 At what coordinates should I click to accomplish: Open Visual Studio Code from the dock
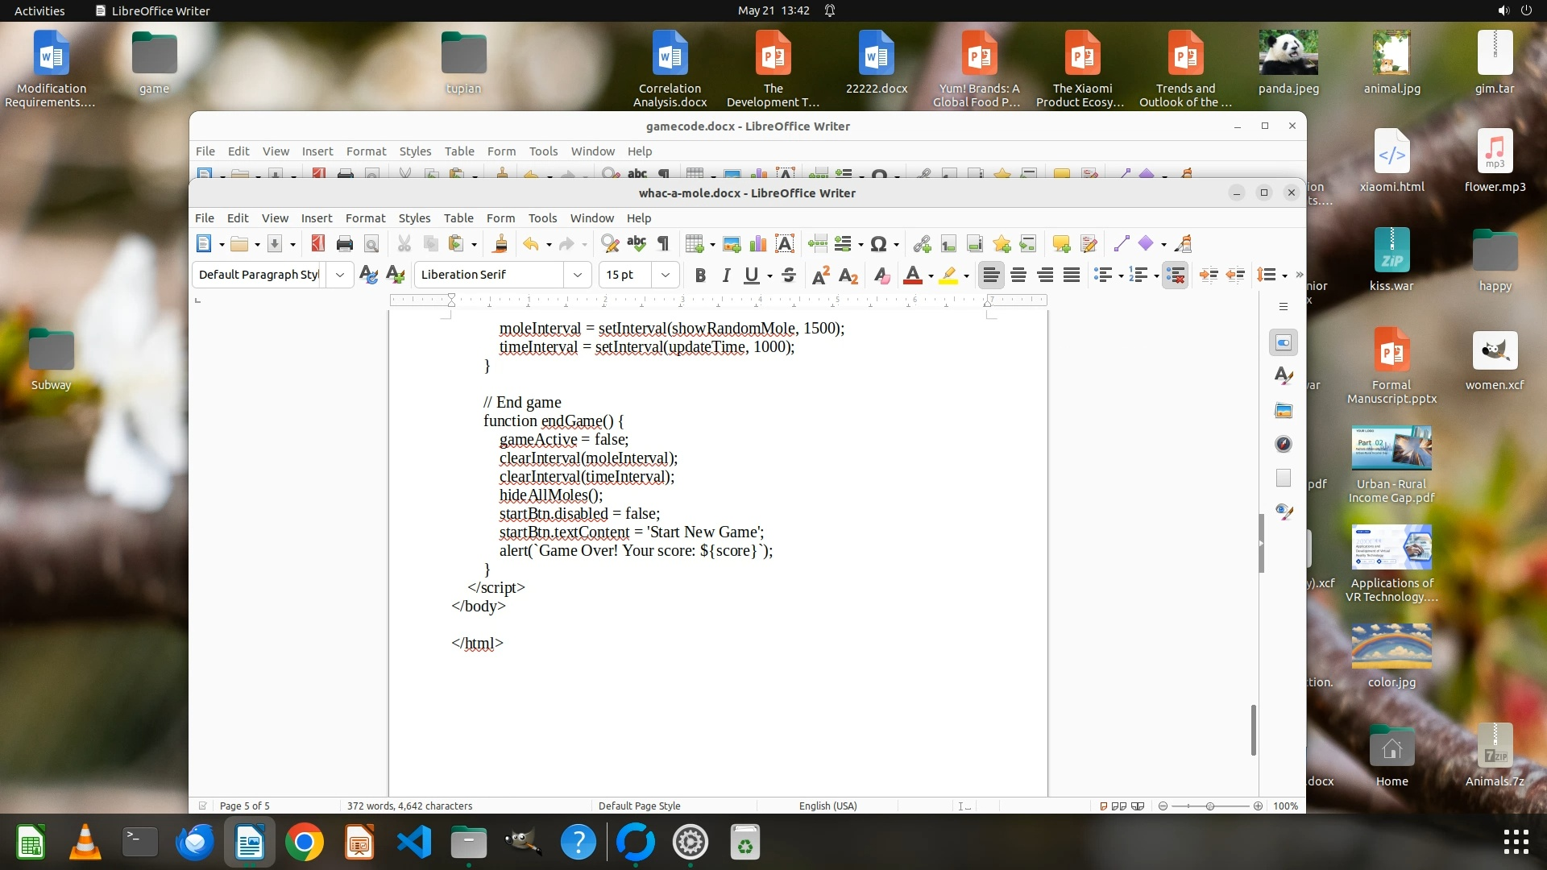[414, 843]
